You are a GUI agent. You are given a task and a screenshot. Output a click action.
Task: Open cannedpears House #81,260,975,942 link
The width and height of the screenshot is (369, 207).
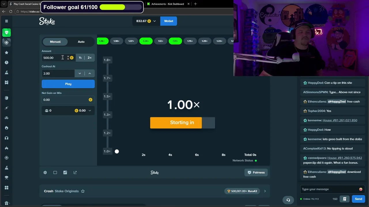pos(345,158)
